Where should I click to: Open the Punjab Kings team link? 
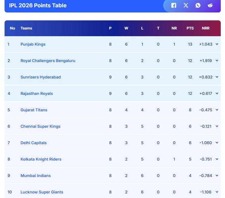(x=33, y=44)
